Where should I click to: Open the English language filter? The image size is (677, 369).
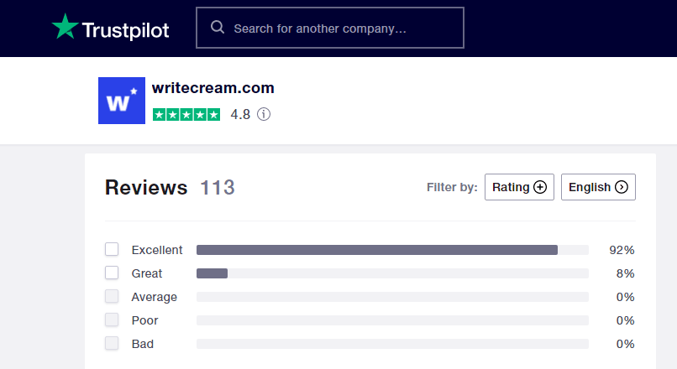(598, 187)
